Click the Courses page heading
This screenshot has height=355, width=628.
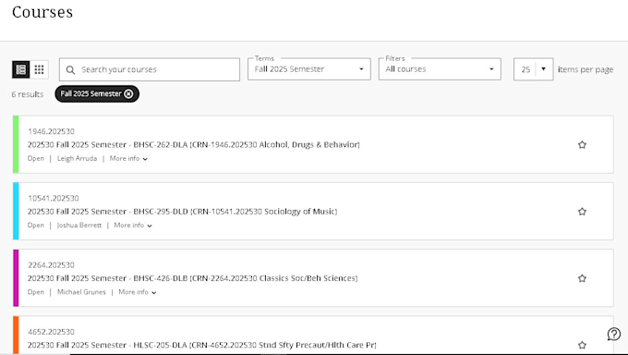click(42, 12)
